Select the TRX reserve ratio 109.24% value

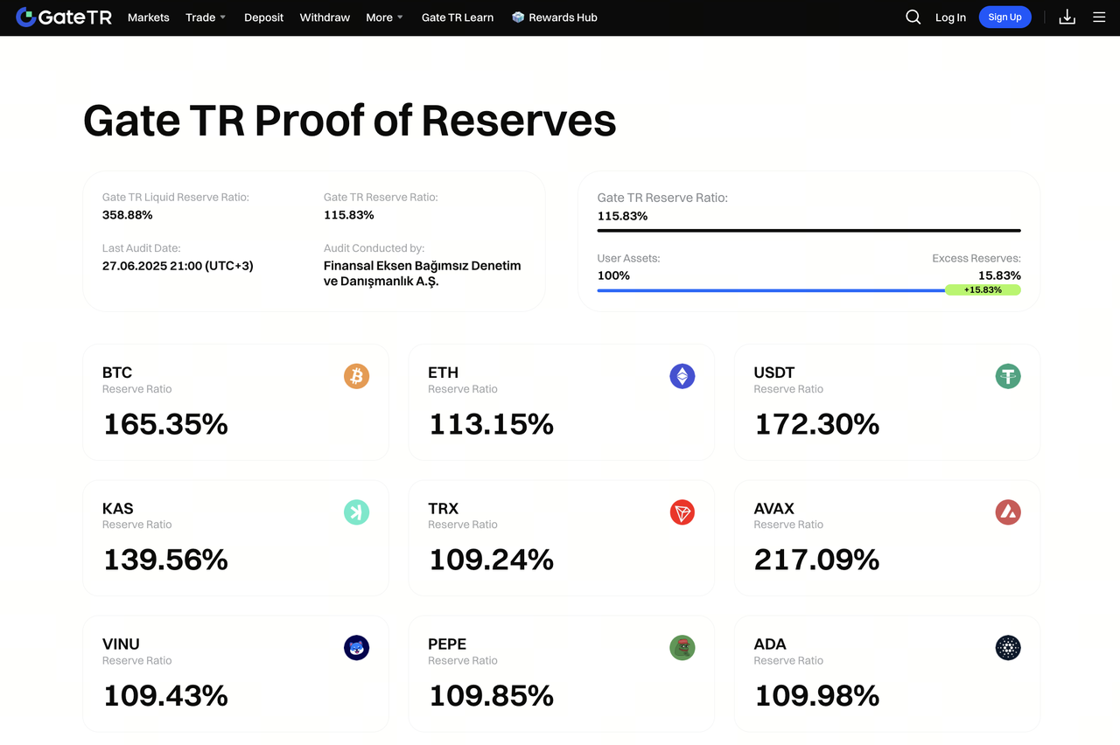pyautogui.click(x=491, y=560)
